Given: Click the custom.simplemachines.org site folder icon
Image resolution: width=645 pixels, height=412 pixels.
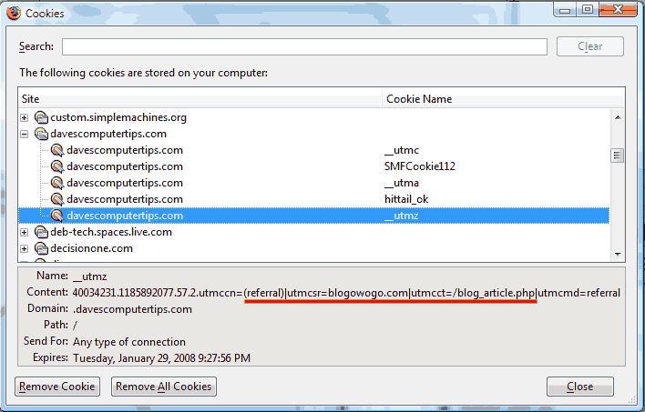Looking at the screenshot, I should (41, 117).
